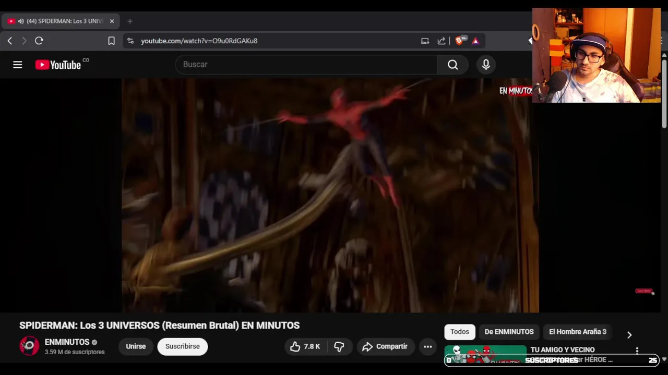
Task: Dislike the video
Action: 339,346
